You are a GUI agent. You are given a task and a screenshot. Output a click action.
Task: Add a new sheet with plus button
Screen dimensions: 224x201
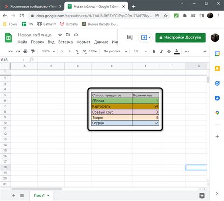pyautogui.click(x=14, y=195)
